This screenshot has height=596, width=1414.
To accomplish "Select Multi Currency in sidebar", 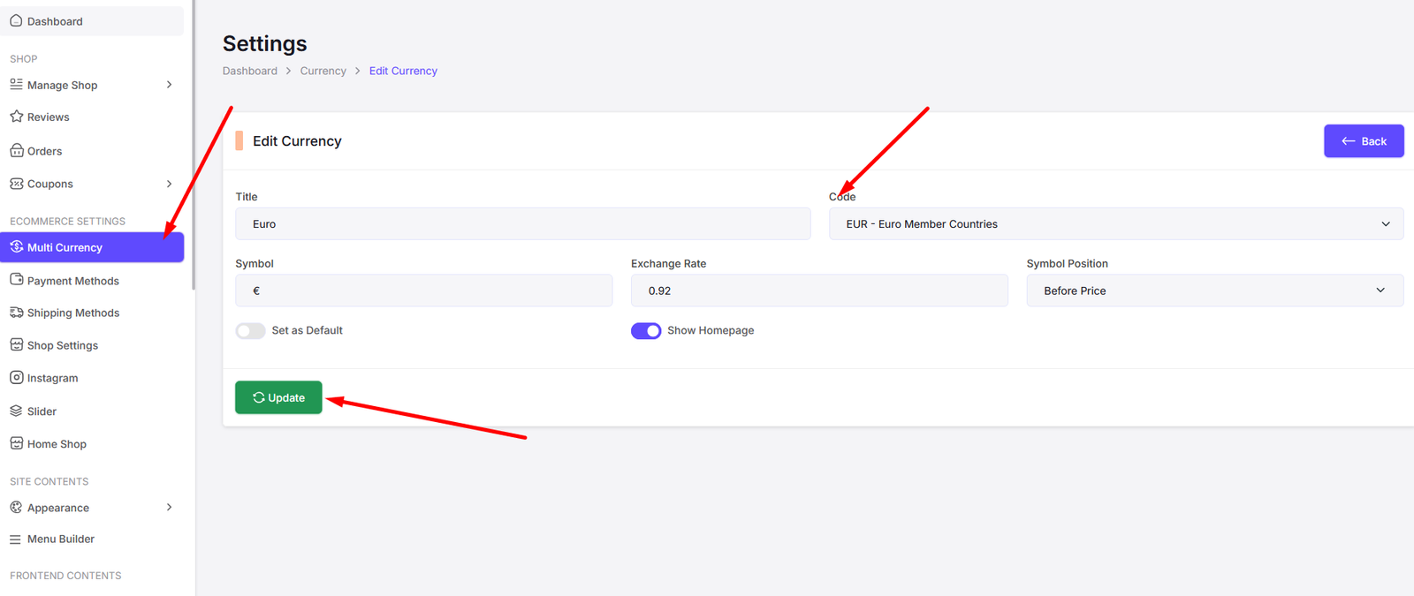I will pos(65,247).
